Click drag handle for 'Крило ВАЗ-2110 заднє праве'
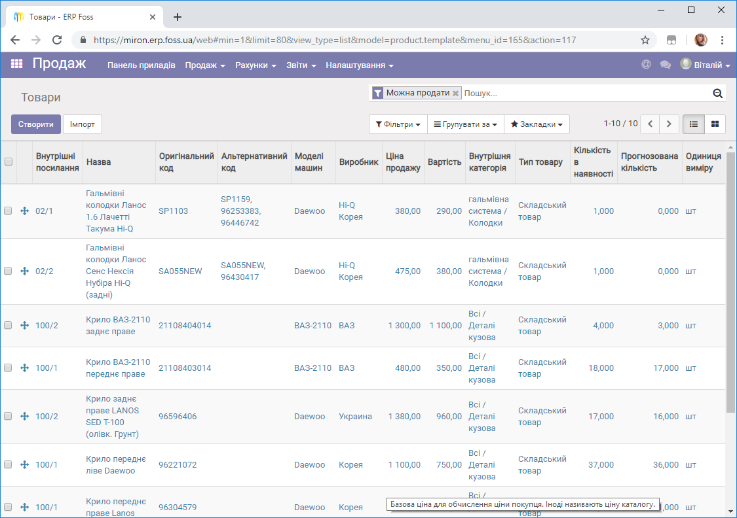 (25, 326)
